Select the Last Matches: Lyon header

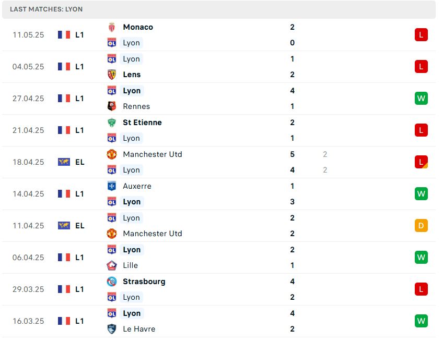click(219, 9)
